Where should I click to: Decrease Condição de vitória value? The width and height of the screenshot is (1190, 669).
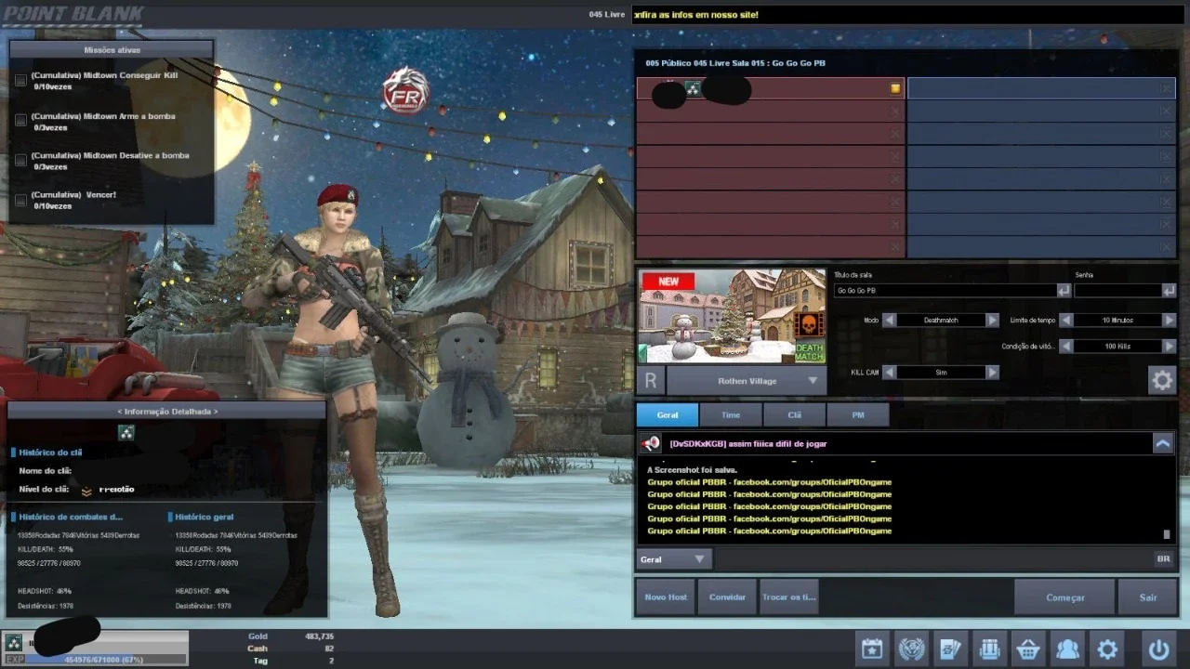coord(1066,346)
